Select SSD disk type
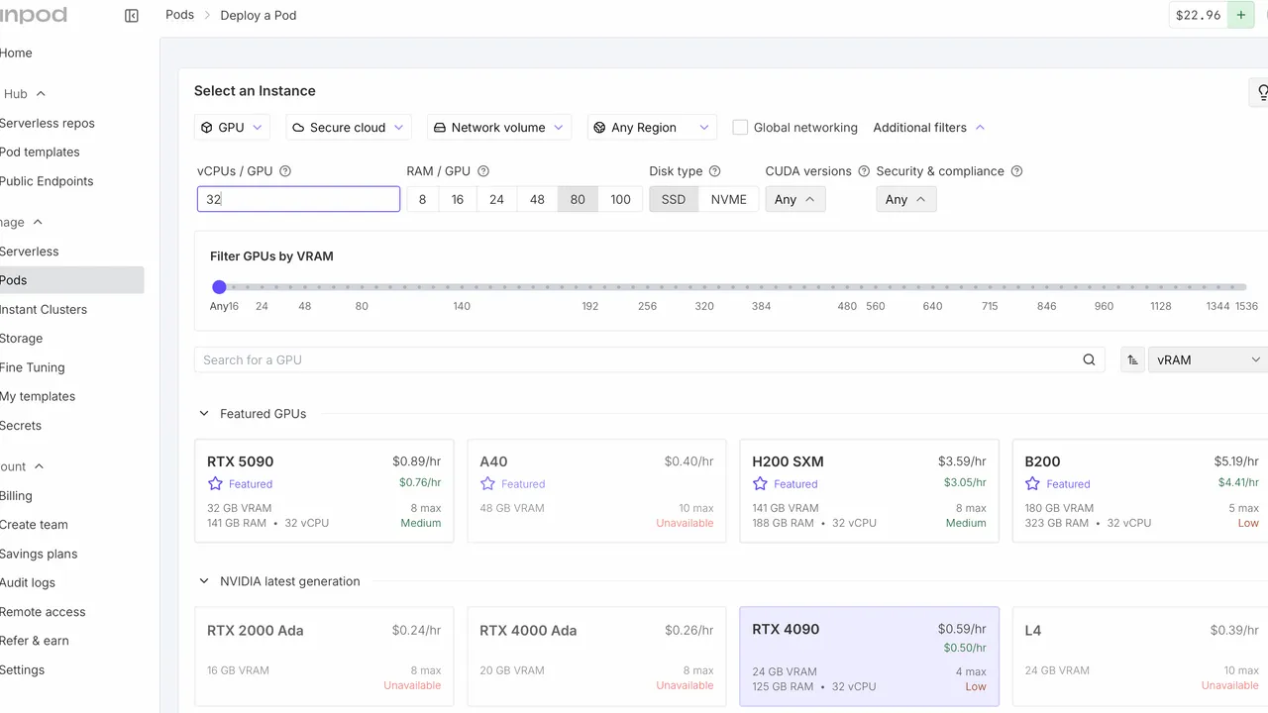 click(x=674, y=199)
